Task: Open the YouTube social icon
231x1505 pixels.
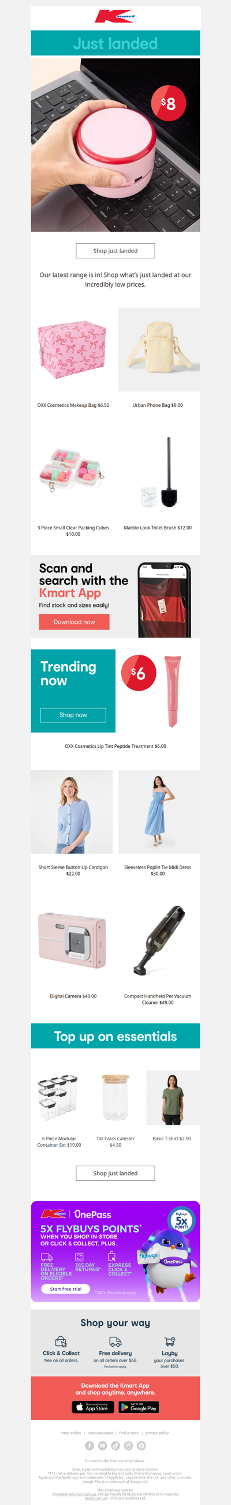Action: pyautogui.click(x=102, y=1445)
